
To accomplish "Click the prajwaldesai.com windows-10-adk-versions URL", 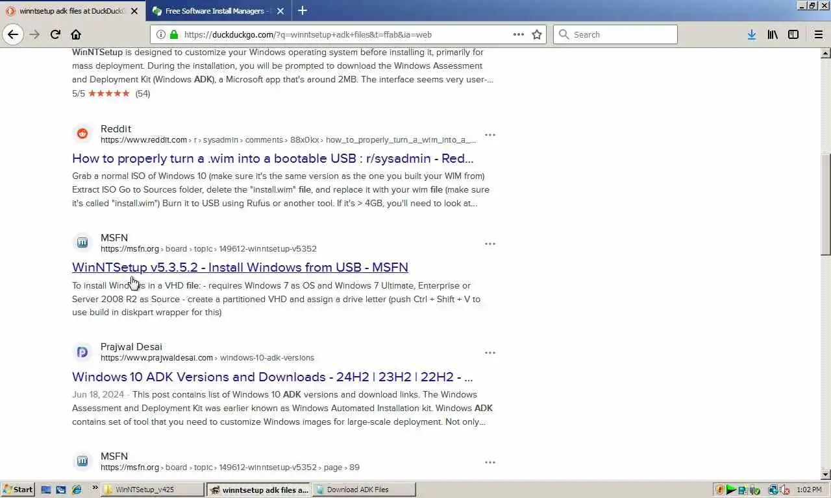I will [207, 358].
